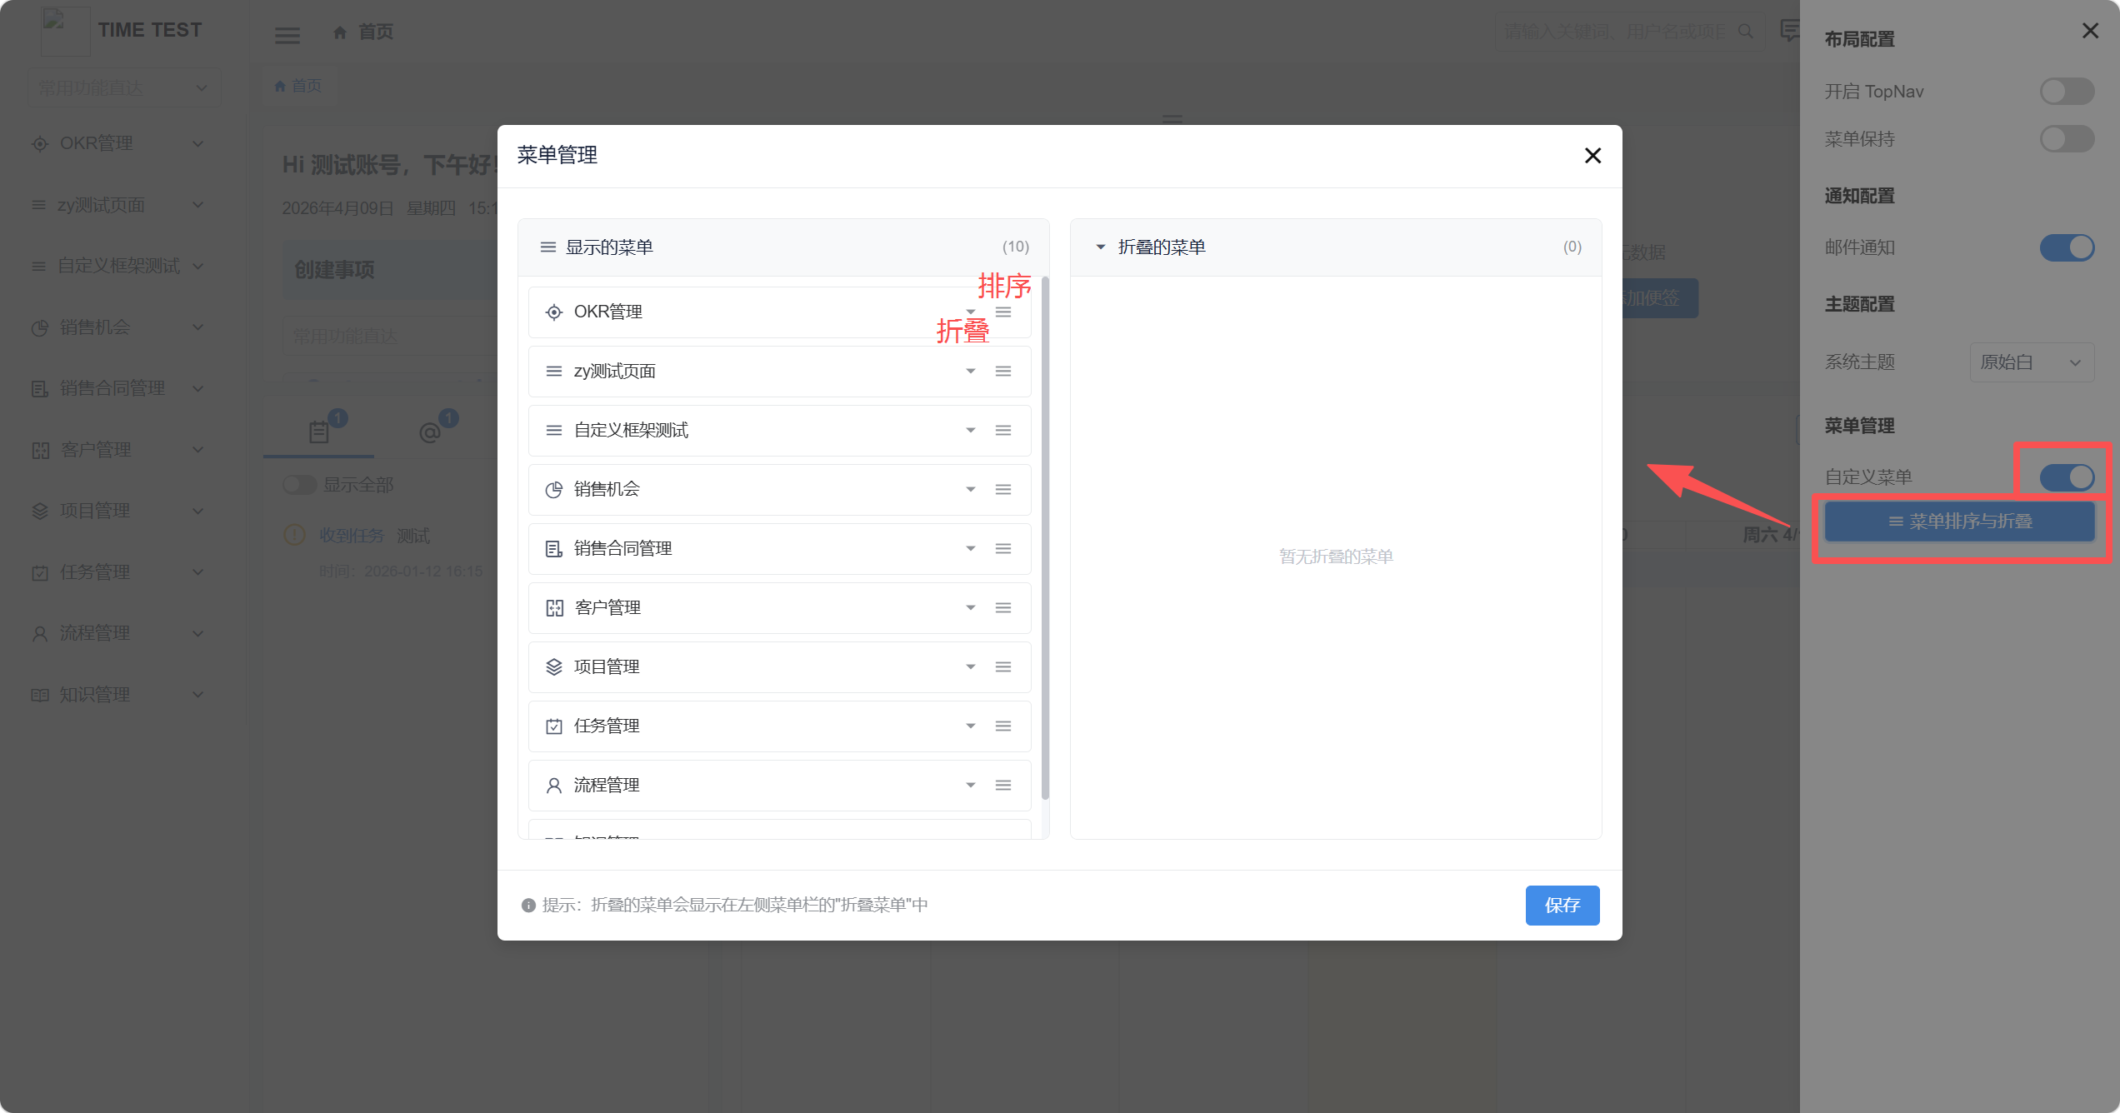Fold OKR管理 using its dropdown arrow
Image resolution: width=2120 pixels, height=1113 pixels.
pos(971,312)
